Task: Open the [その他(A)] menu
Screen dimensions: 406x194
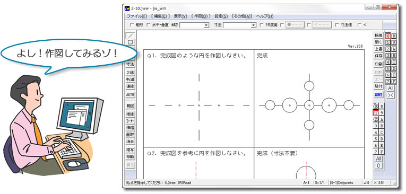Action: pos(242,16)
